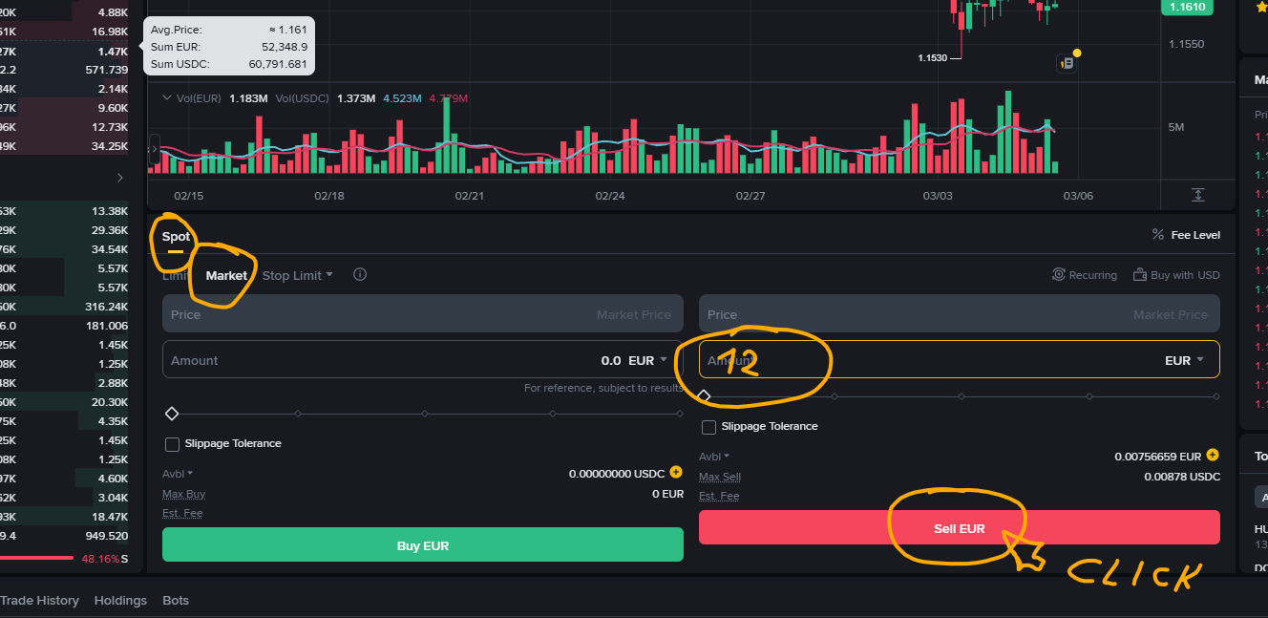
Task: Click the yellow plus beside USDC balance
Action: point(676,473)
